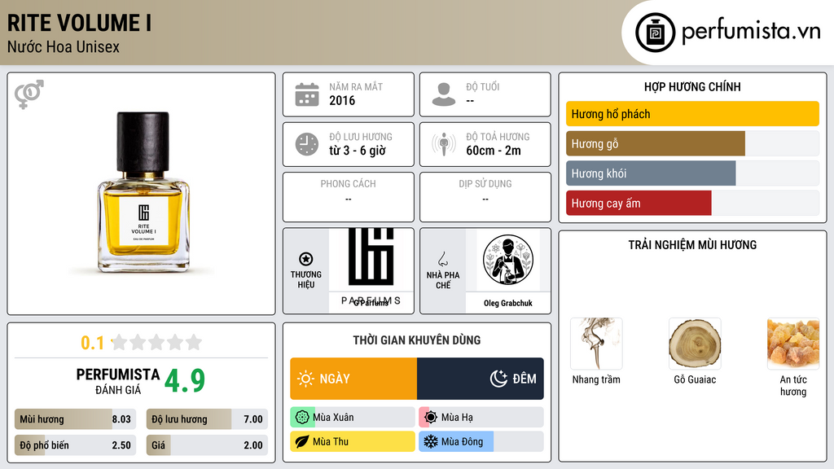Click the Nhang trầm note label
Image resolution: width=834 pixels, height=469 pixels.
[x=596, y=379]
